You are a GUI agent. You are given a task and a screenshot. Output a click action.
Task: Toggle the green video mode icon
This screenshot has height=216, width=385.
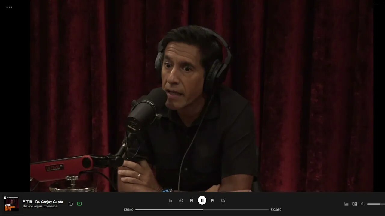click(x=79, y=204)
